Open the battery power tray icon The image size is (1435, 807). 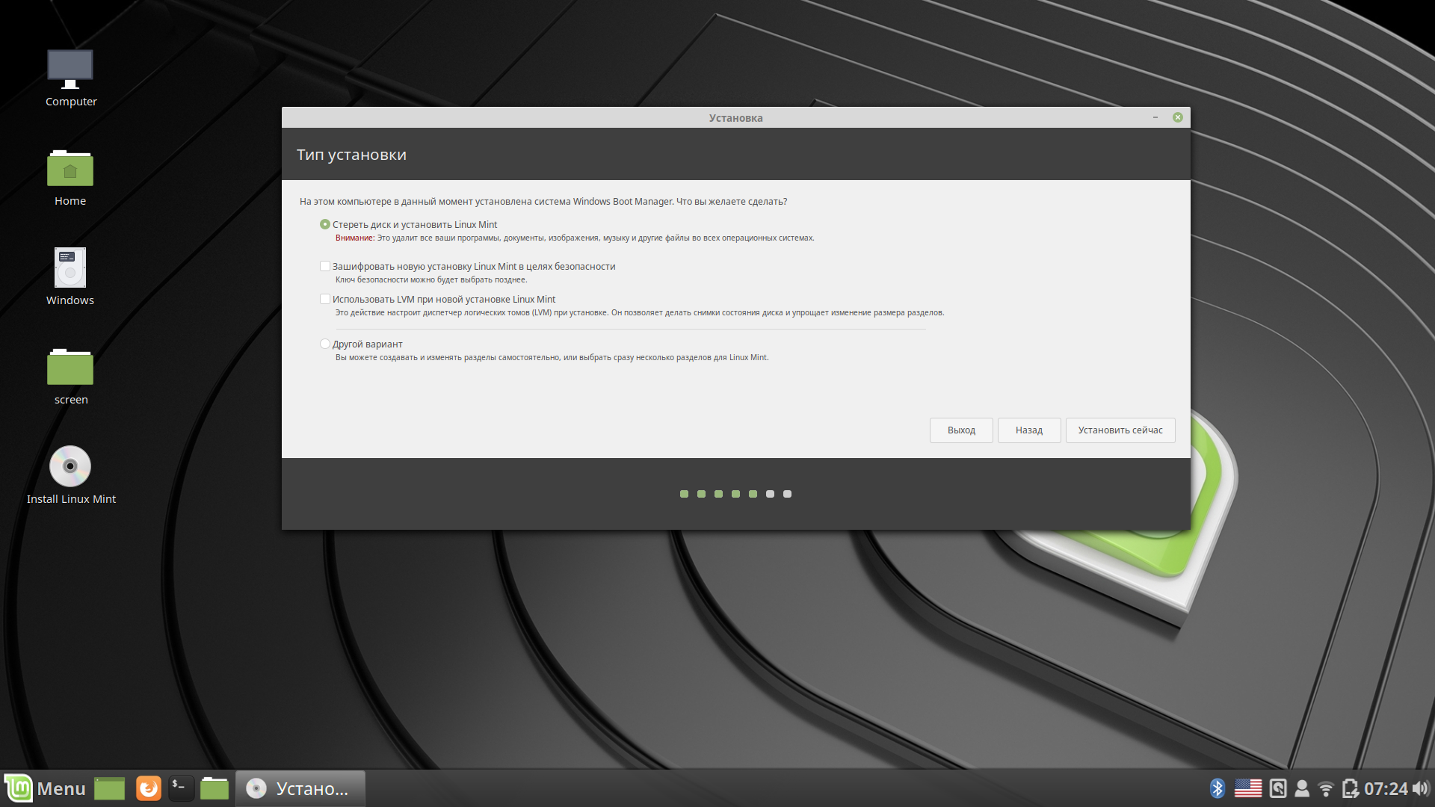coord(1350,788)
